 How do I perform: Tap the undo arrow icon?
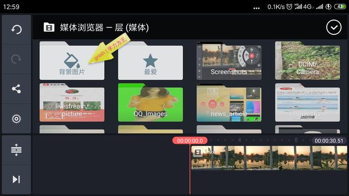click(x=16, y=29)
